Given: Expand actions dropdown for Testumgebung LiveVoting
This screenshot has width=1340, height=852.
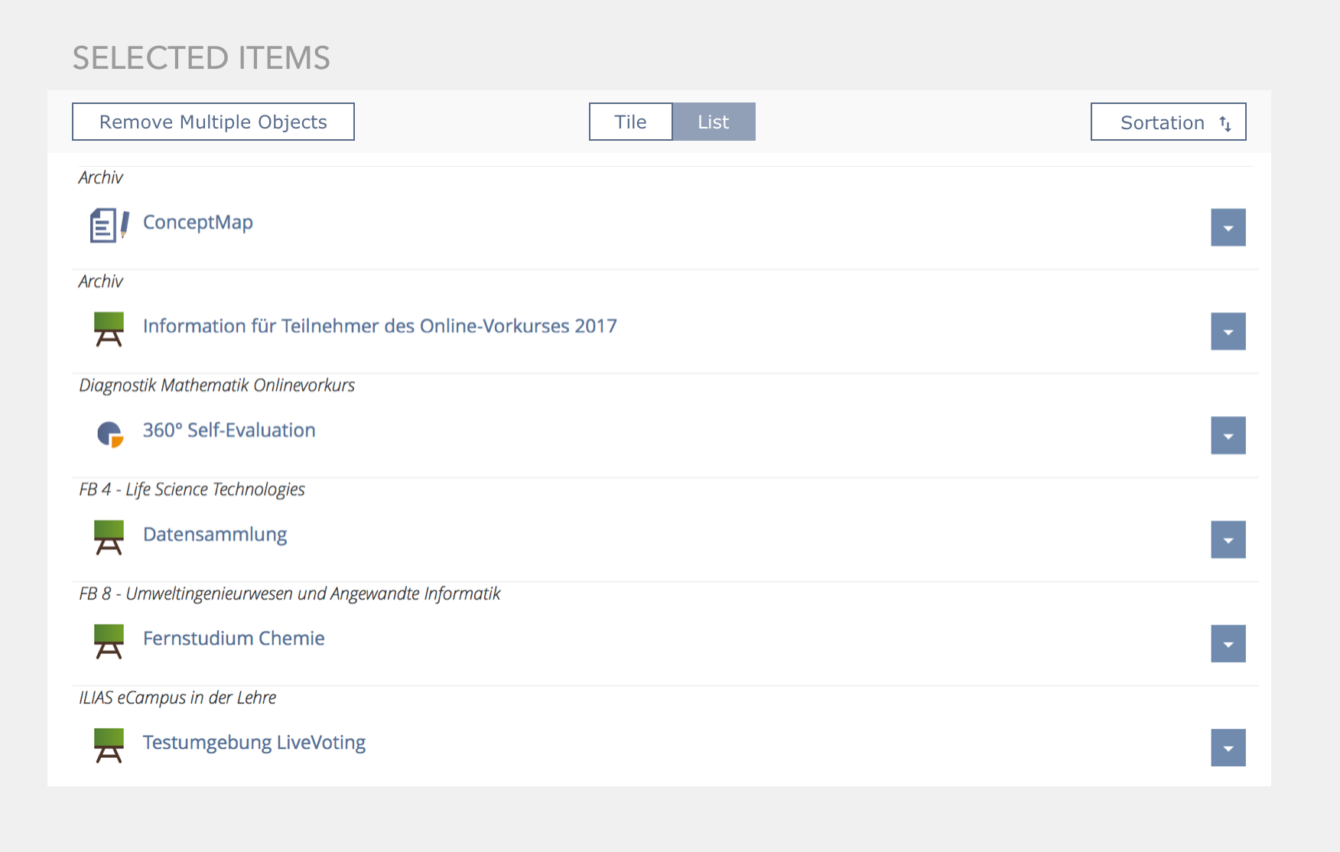Looking at the screenshot, I should pos(1228,748).
